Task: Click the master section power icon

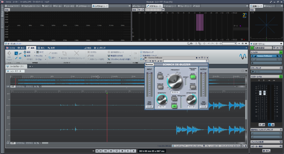Action: [x=252, y=48]
